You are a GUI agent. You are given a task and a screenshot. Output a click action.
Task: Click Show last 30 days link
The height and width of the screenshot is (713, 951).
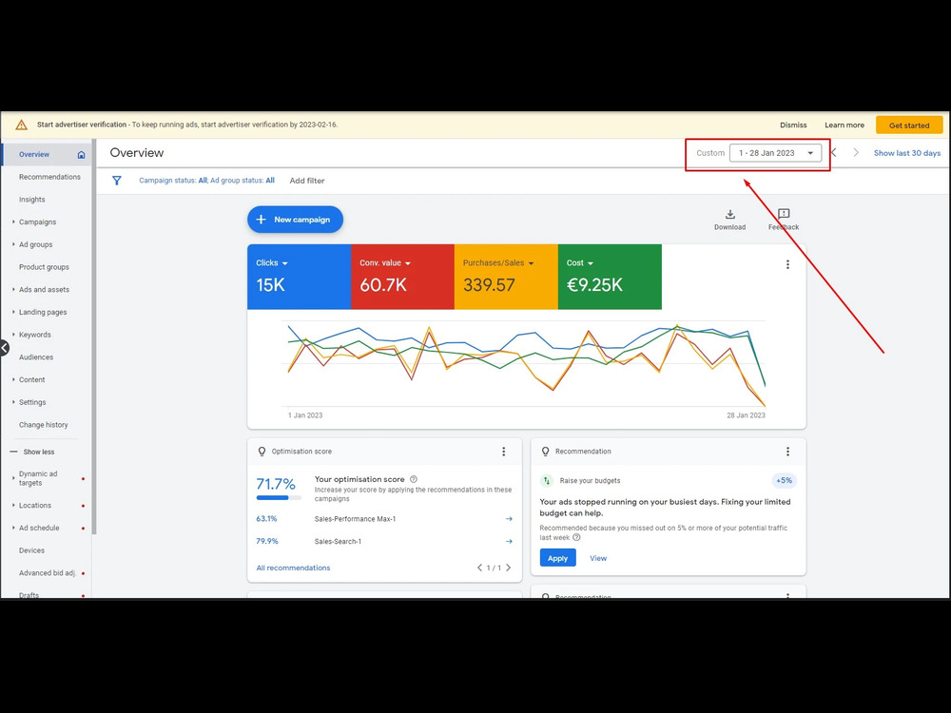906,153
